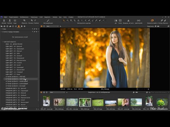Viewport: 170px width, 127px height.
Task: Apply style ОДИН ЦВЕТ - 13 Кожа
Action: [x=13, y=74]
